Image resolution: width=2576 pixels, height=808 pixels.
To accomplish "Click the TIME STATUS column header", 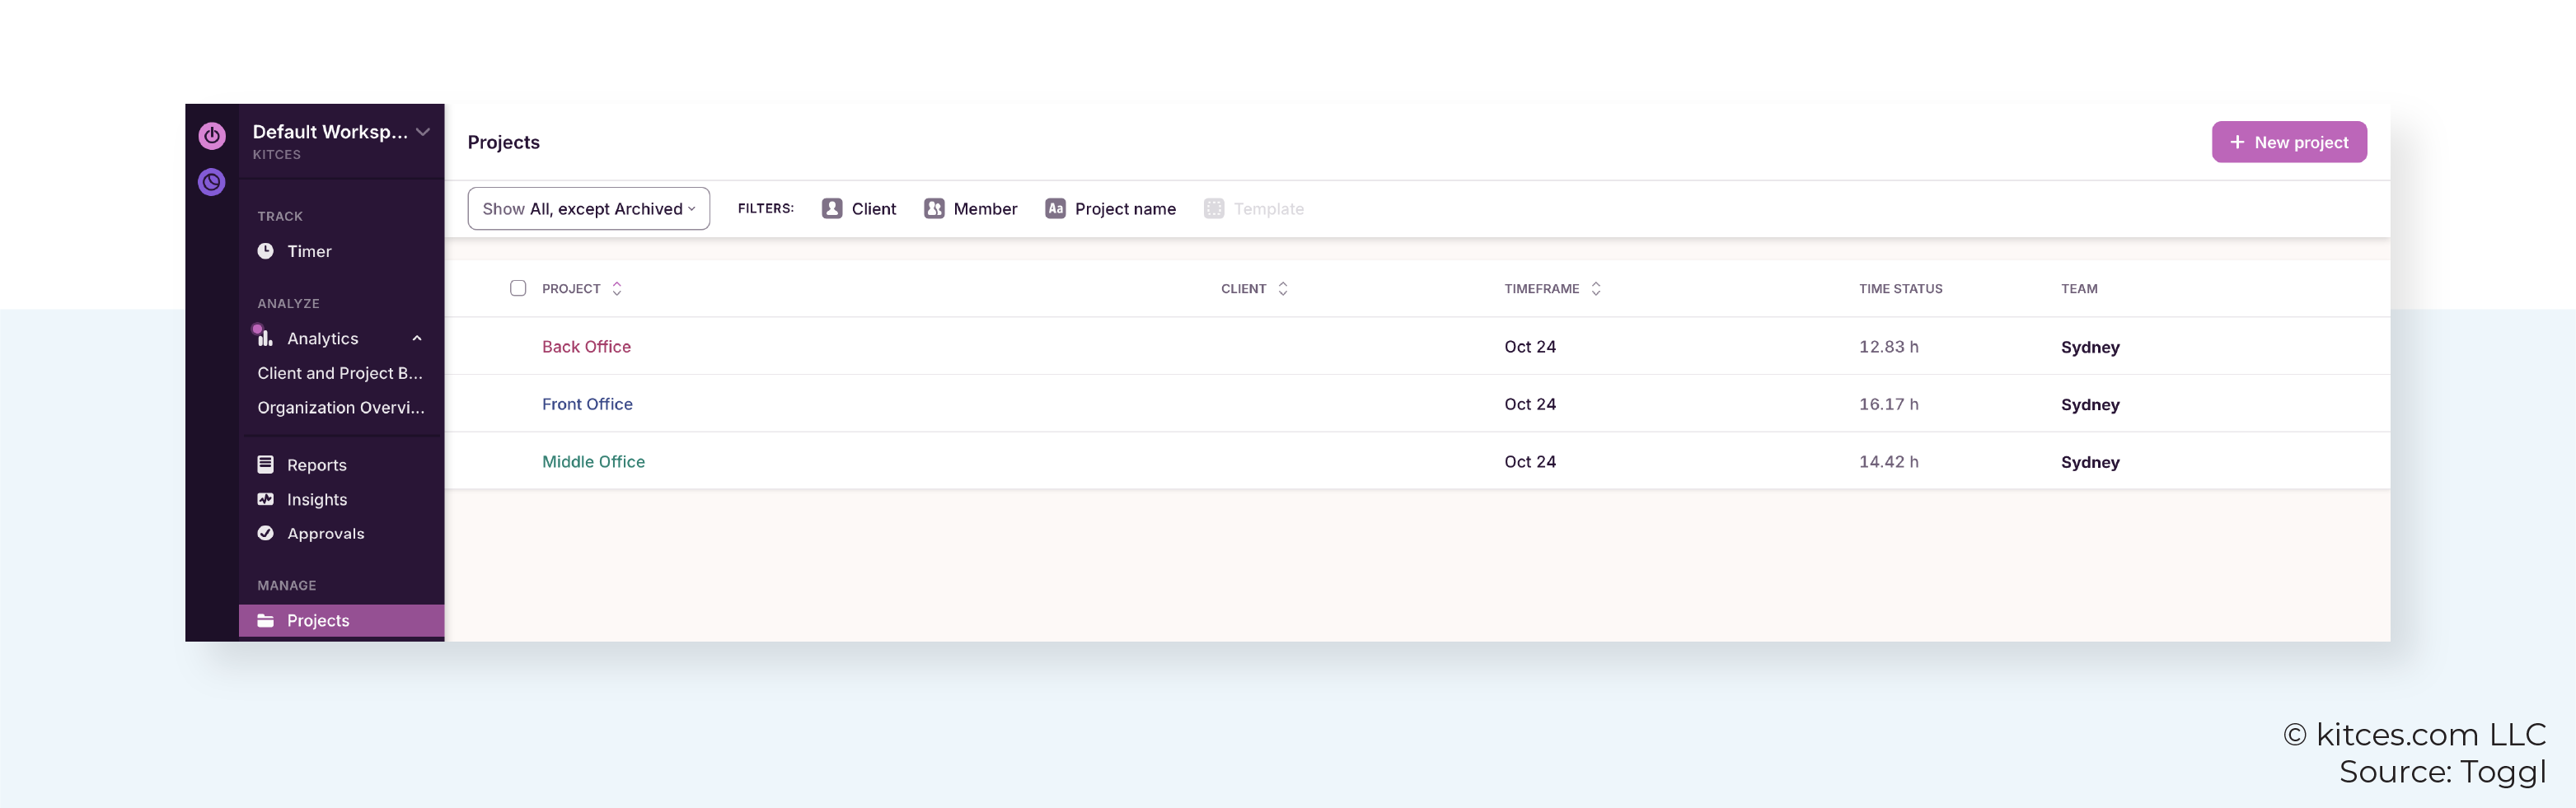I will [1900, 288].
